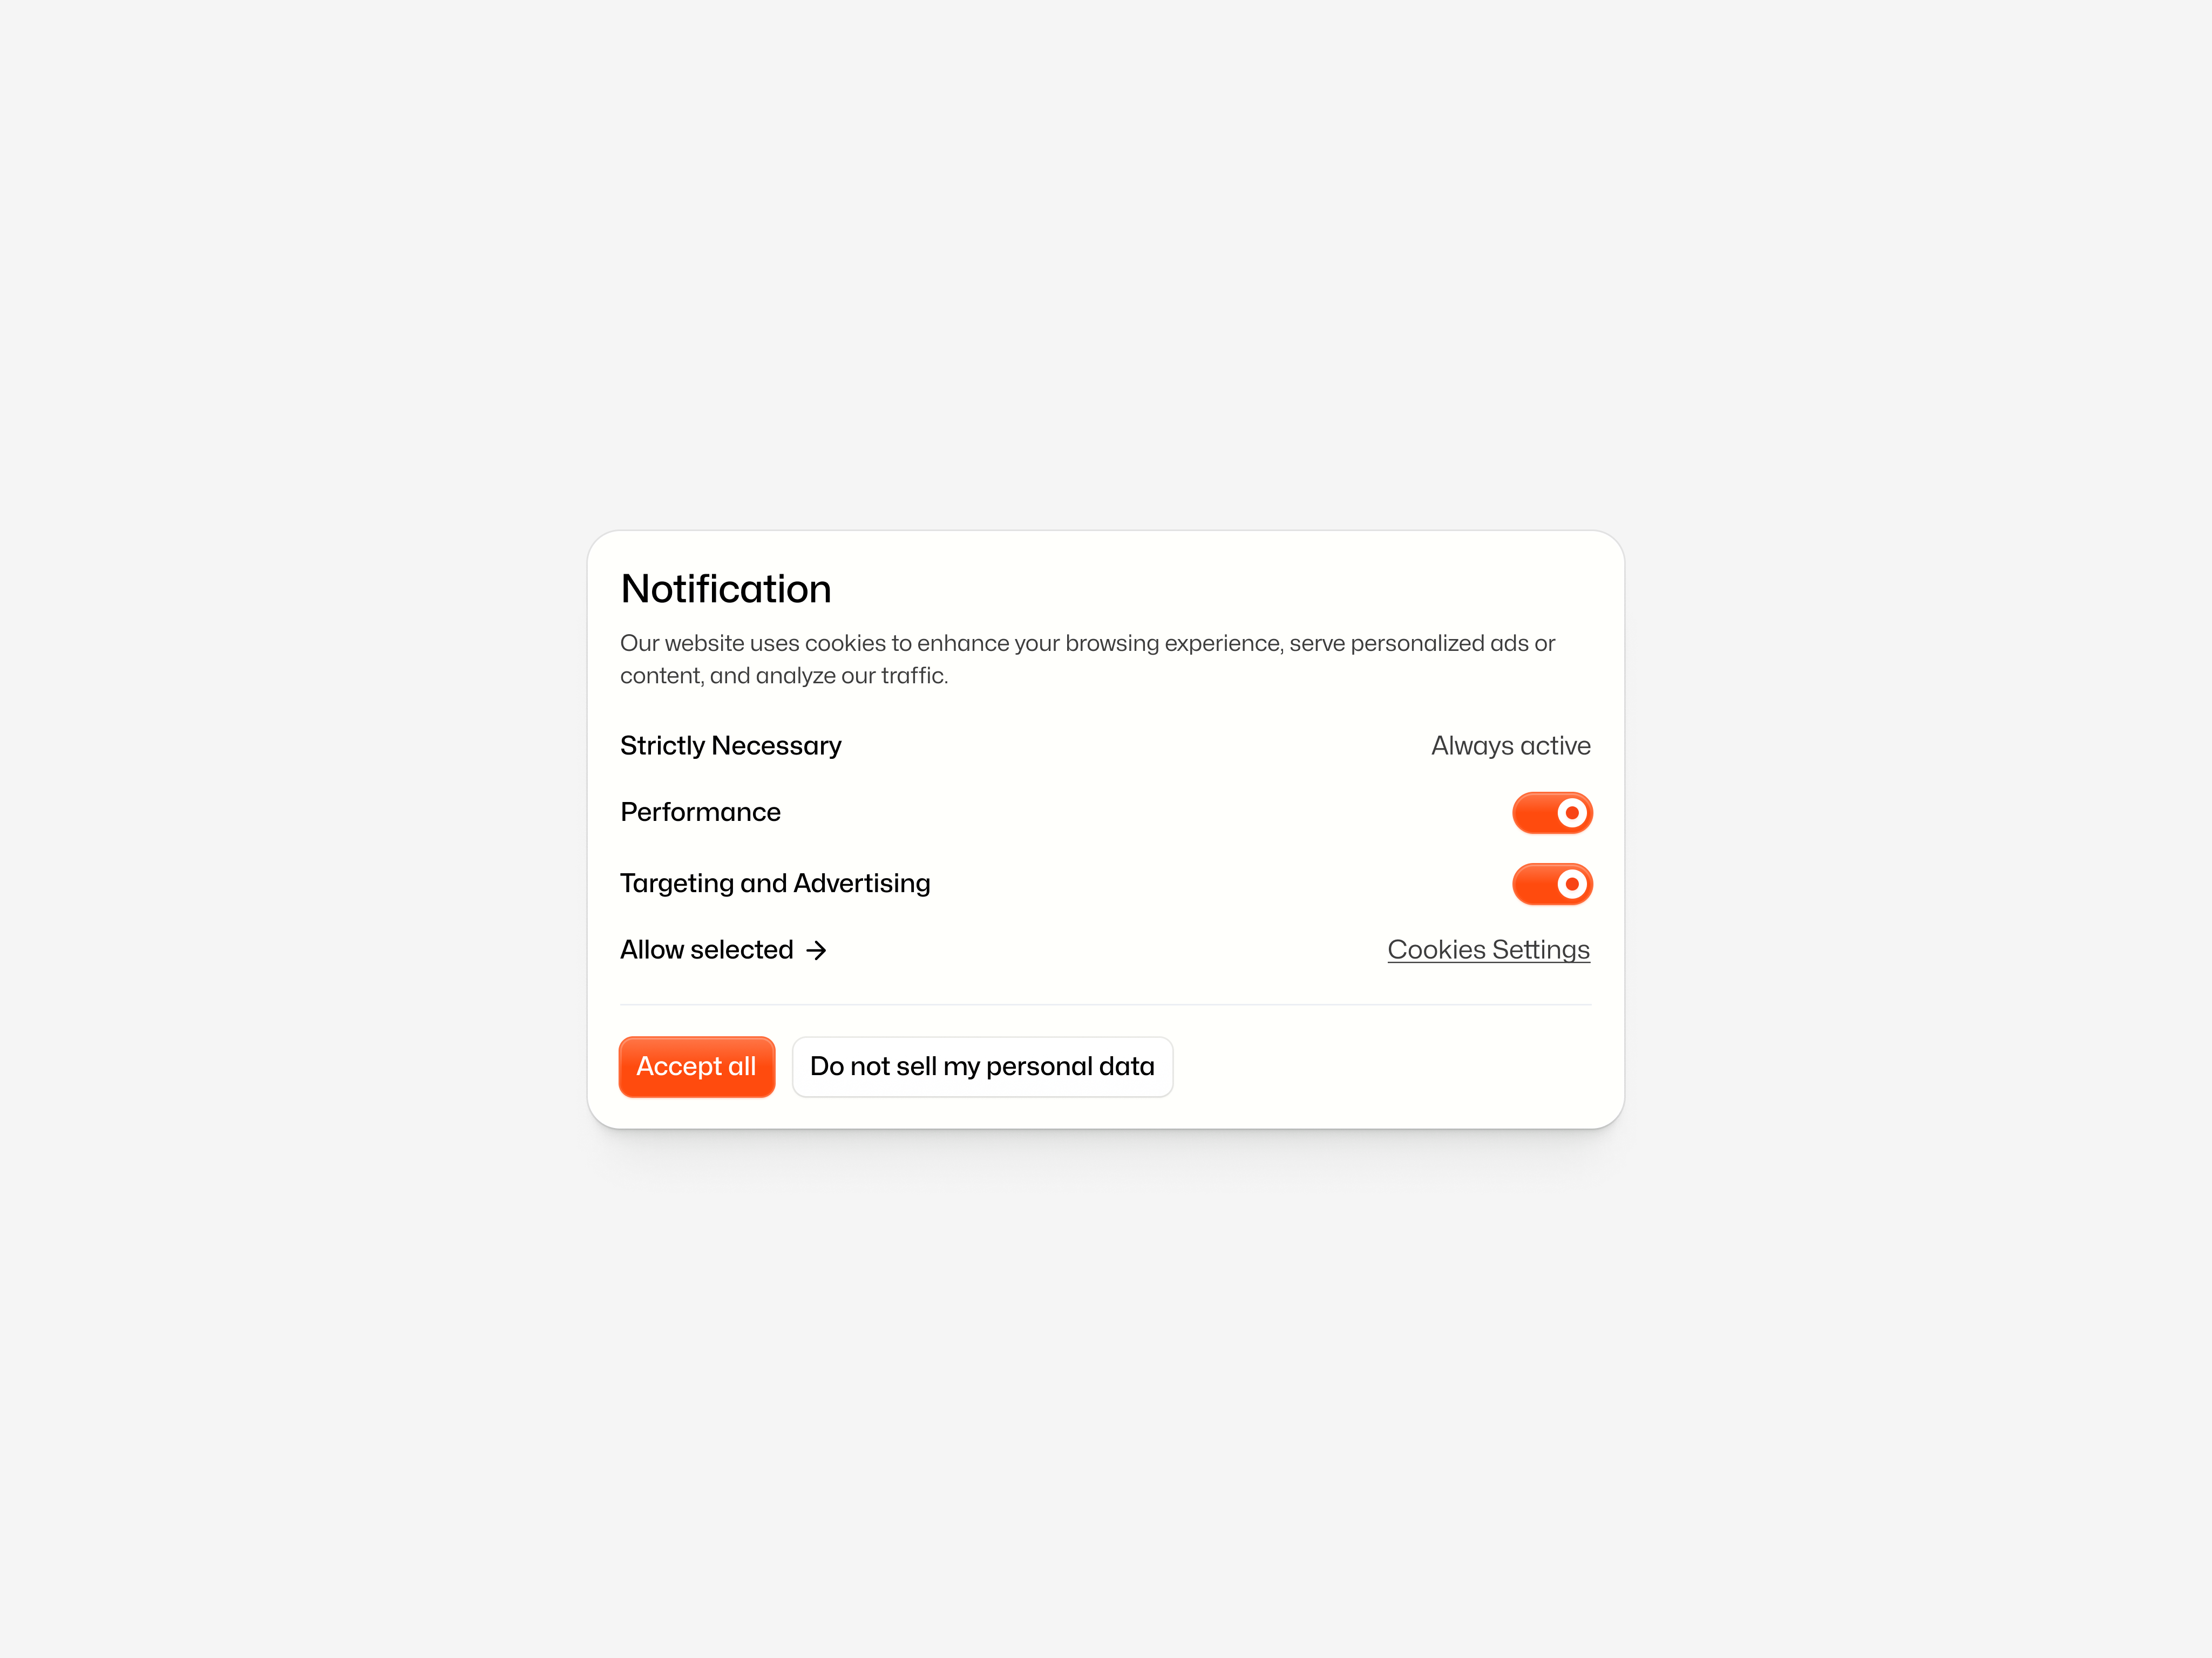Click the toggle knob beside Targeting and Advertising
This screenshot has width=2212, height=1658.
coord(1572,884)
